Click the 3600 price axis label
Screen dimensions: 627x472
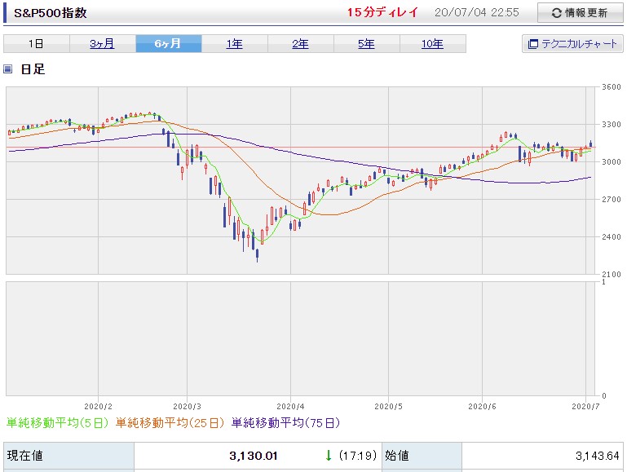(x=612, y=87)
